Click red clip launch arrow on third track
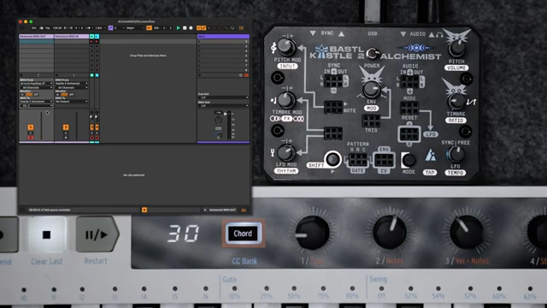The image size is (547, 308). tap(91, 42)
